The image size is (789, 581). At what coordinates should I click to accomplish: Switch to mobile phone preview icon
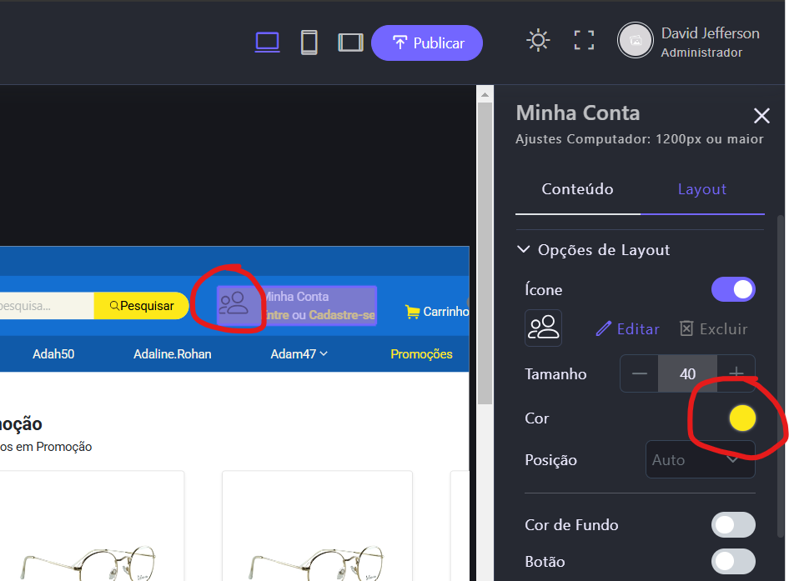[x=309, y=42]
